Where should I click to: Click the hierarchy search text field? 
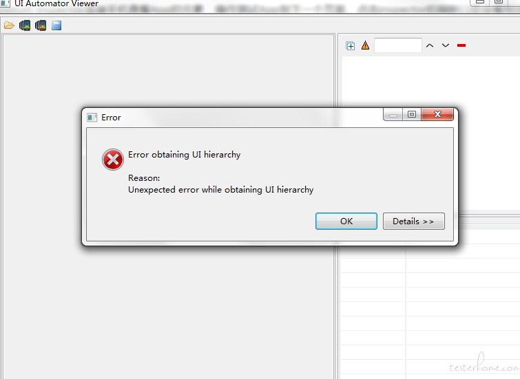pos(398,45)
